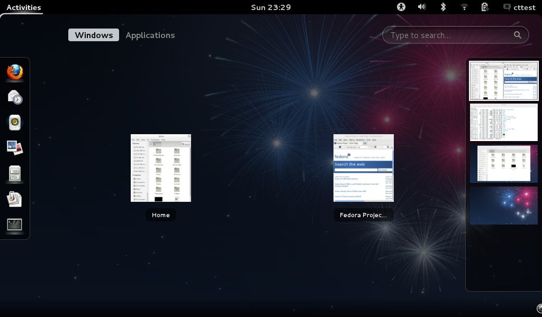Open the Bluetooth status menu

[442, 7]
